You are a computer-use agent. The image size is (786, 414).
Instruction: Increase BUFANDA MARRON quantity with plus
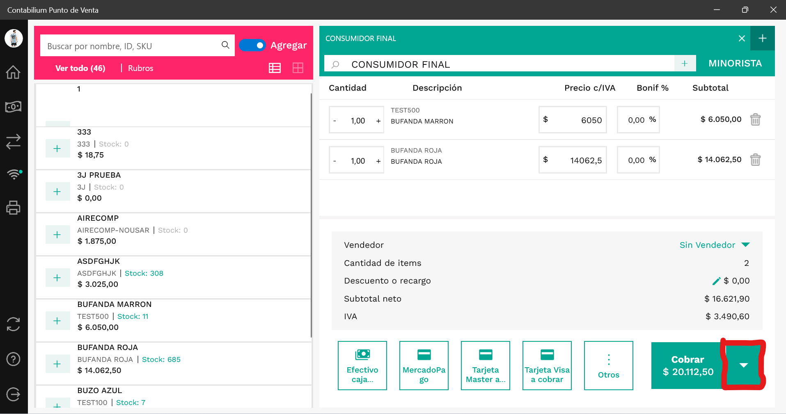pos(378,121)
